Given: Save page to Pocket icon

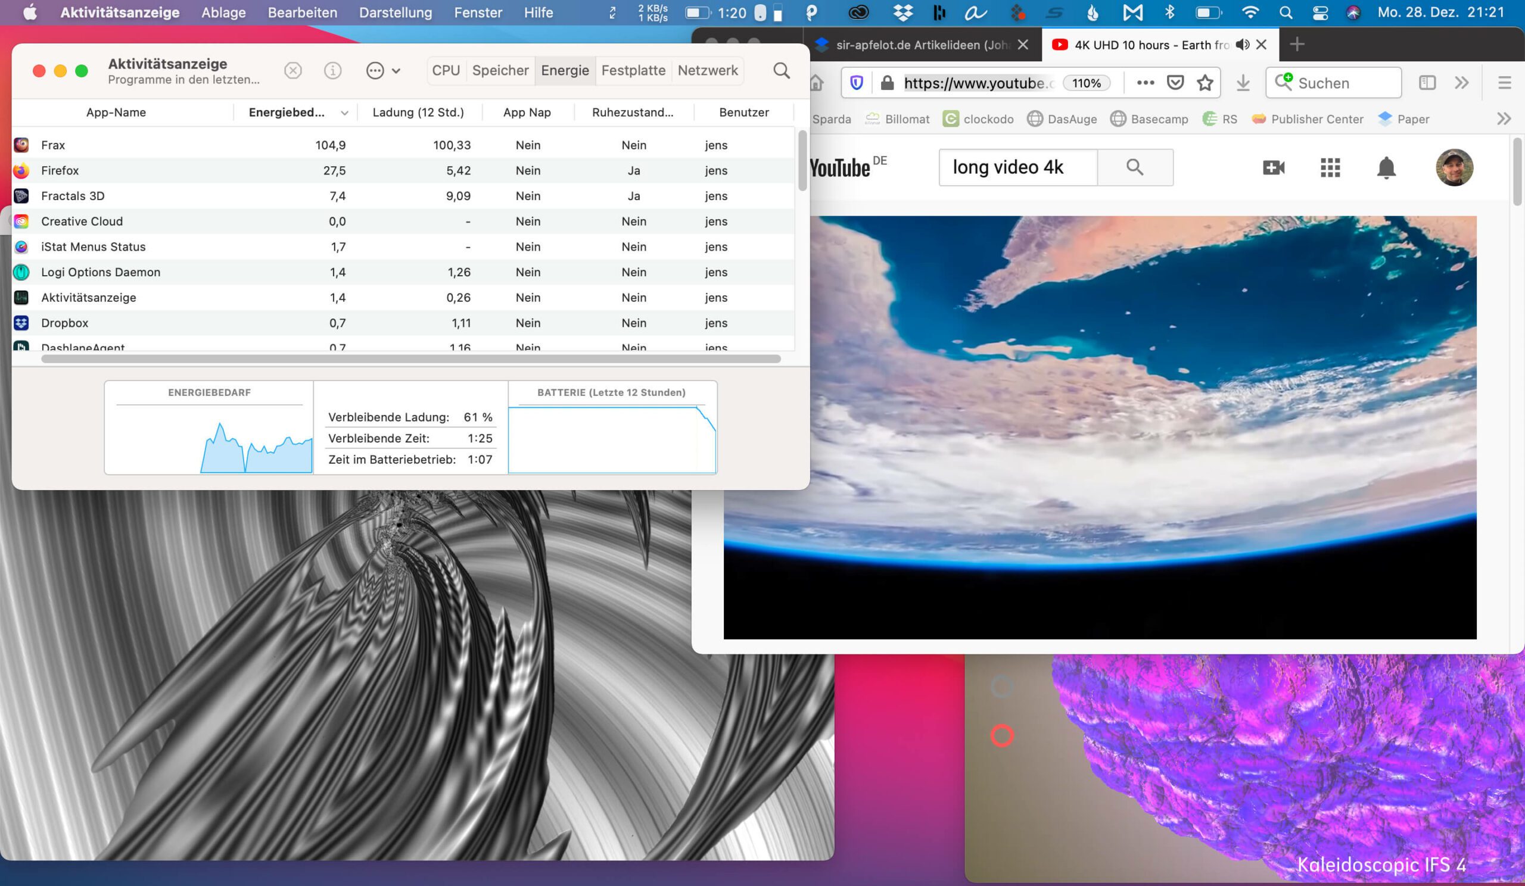Looking at the screenshot, I should click(1175, 82).
